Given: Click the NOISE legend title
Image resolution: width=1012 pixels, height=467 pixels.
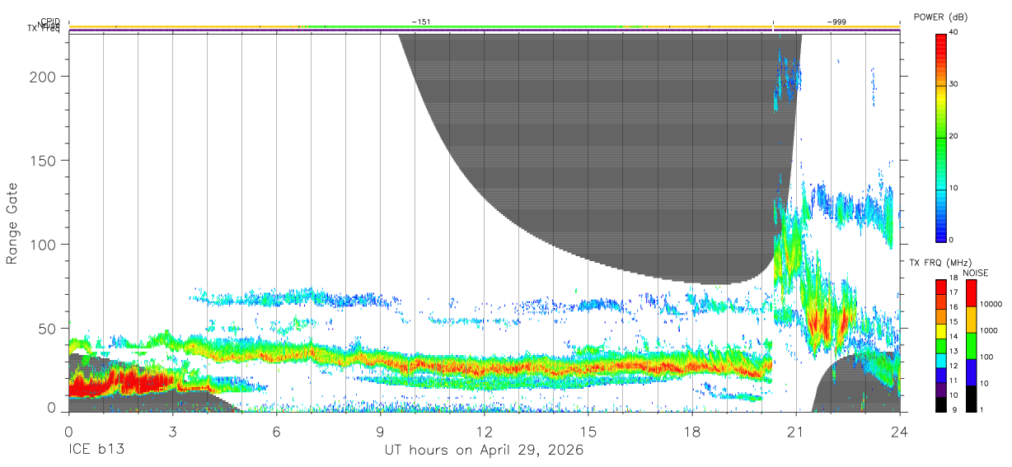Looking at the screenshot, I should tap(976, 273).
